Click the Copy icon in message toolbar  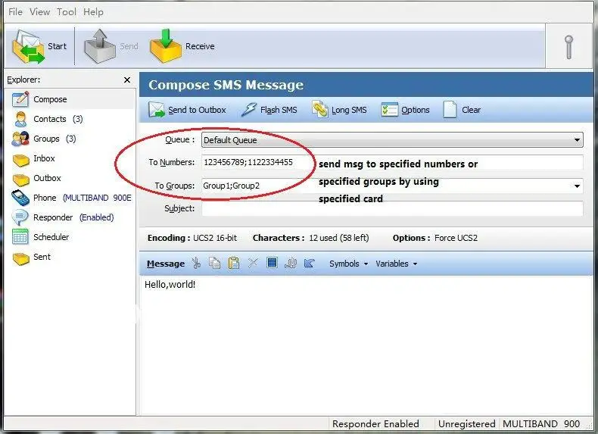pos(215,264)
